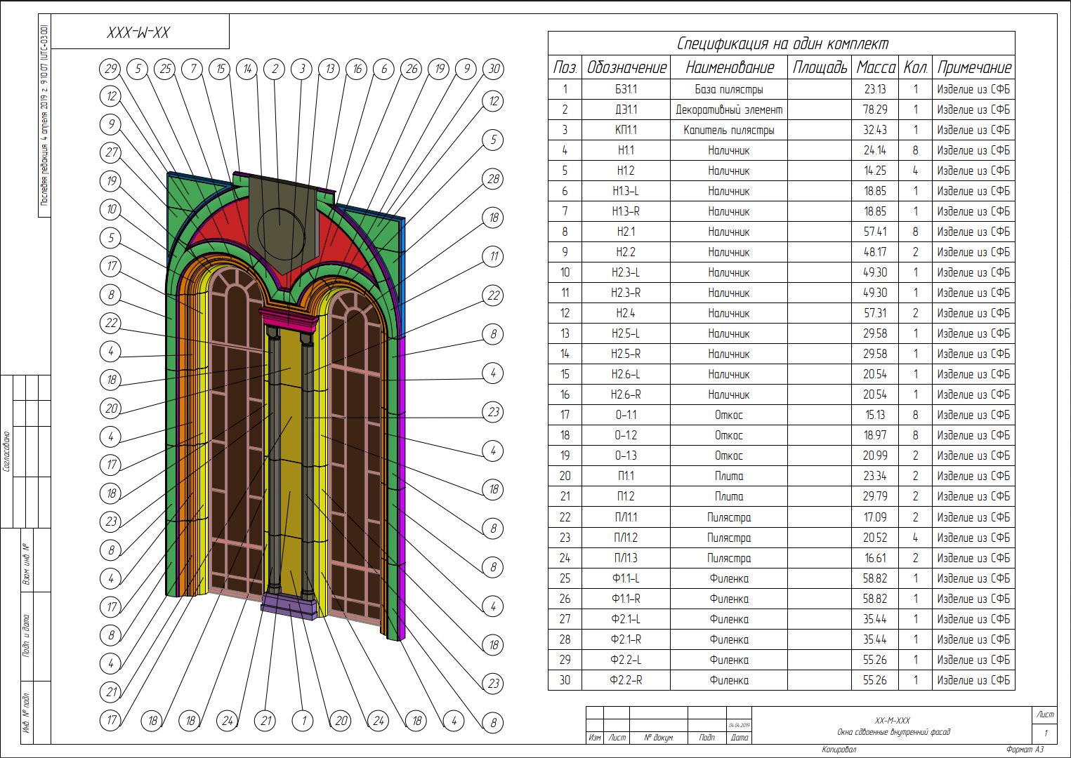Click mass value 29.79
The height and width of the screenshot is (758, 1071).
tap(875, 496)
